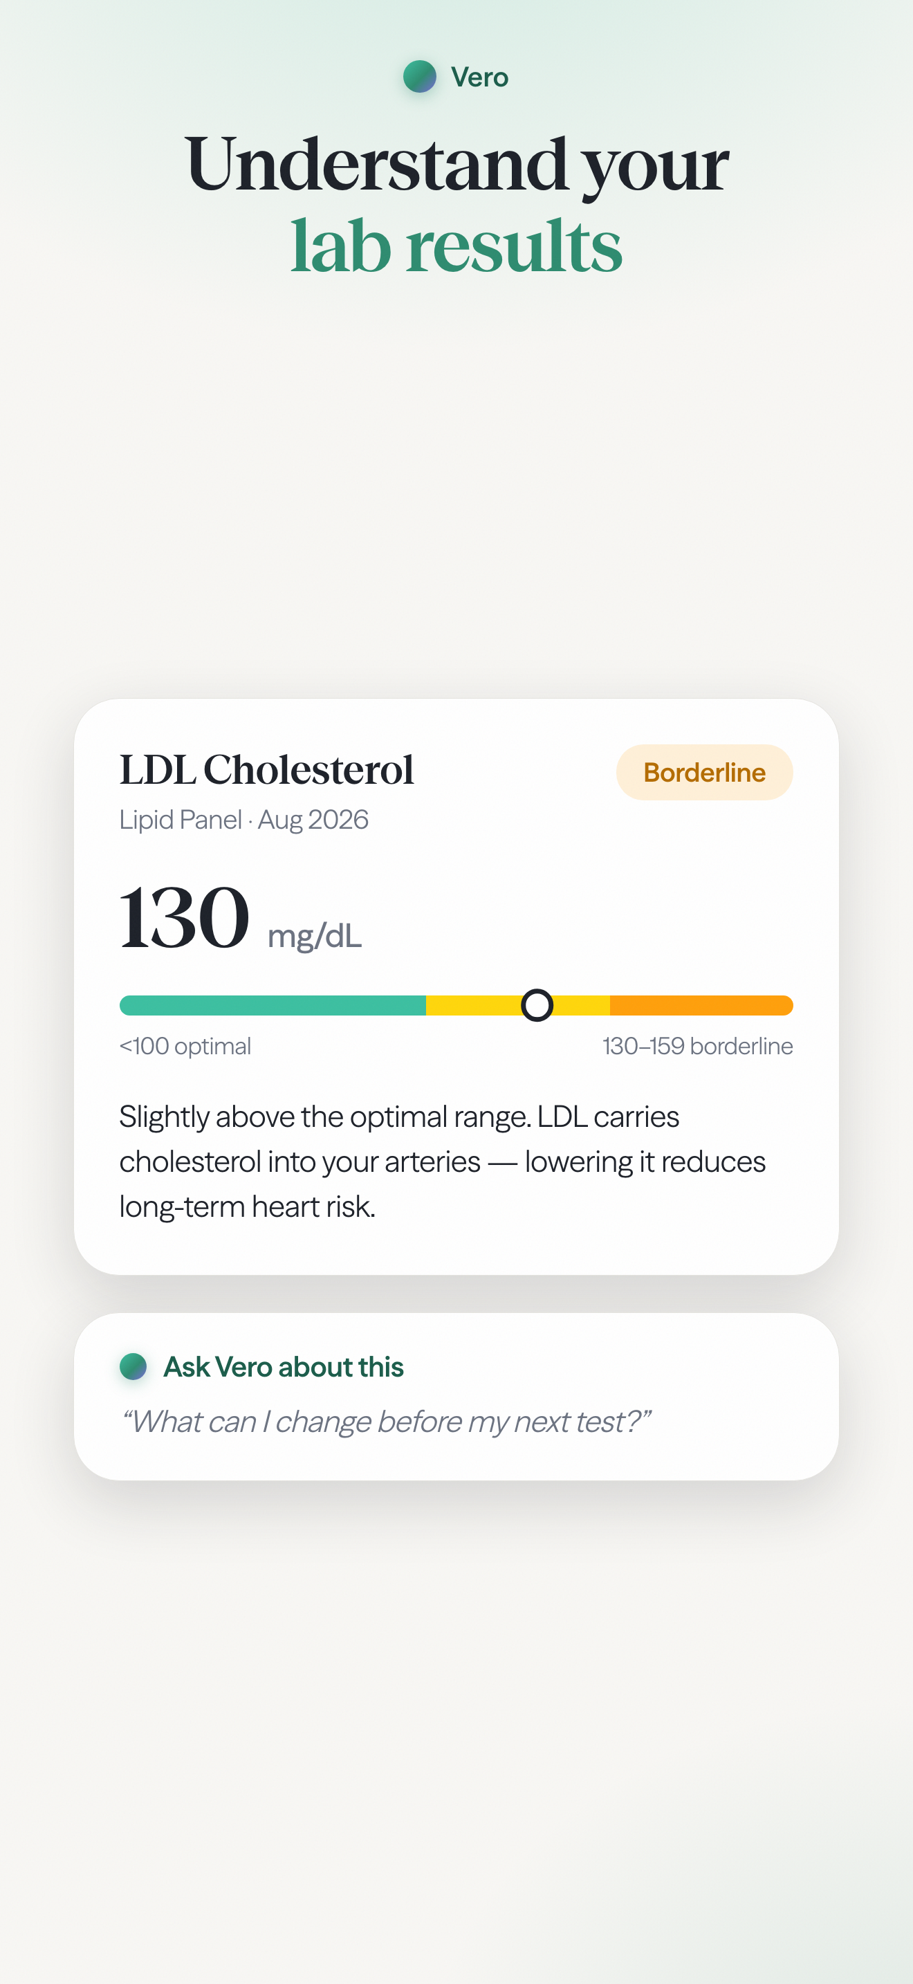
Task: Select the suggested question about next test
Action: pos(386,1422)
